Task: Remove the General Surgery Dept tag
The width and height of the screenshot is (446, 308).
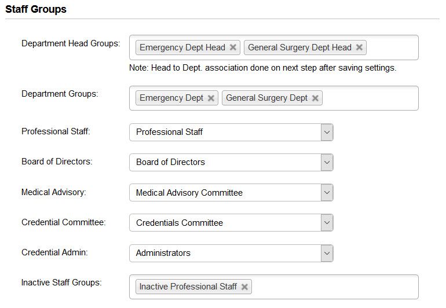Action: (315, 98)
